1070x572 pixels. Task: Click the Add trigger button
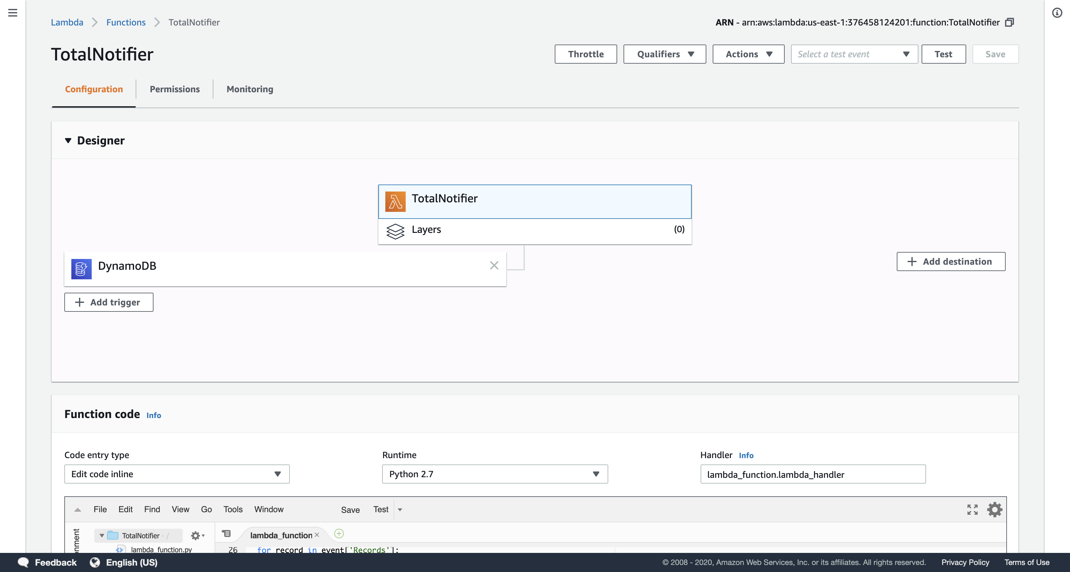[108, 302]
